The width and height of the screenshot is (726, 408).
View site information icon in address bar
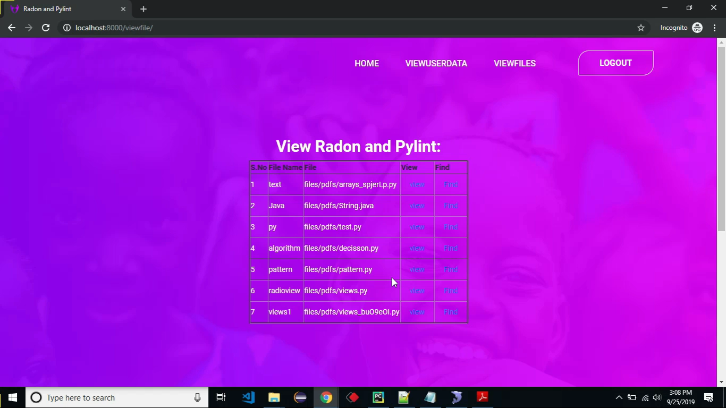point(67,28)
